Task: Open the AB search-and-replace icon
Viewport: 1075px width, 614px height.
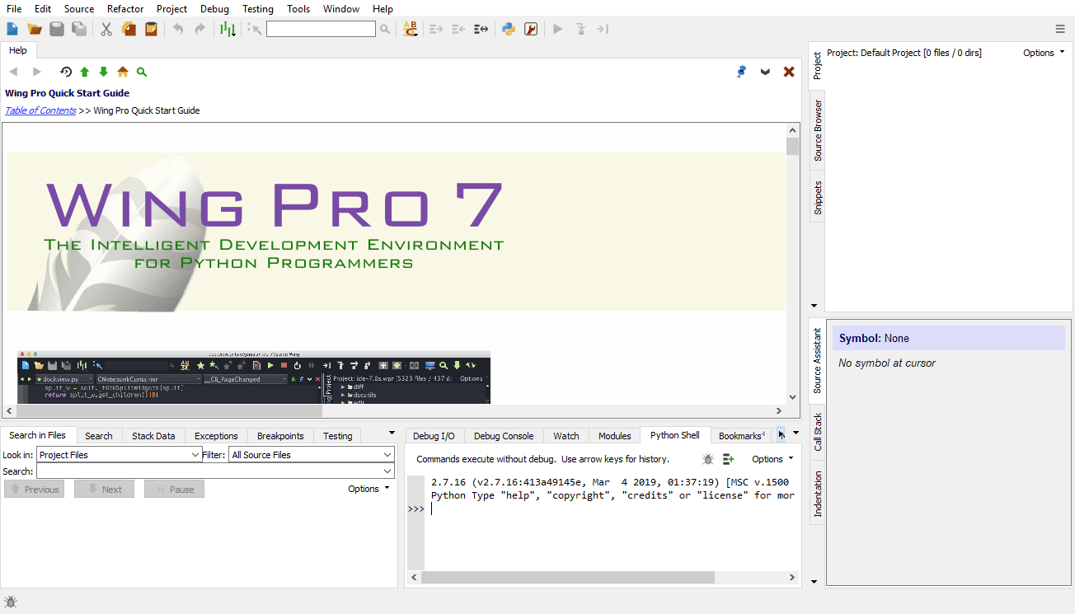Action: [410, 29]
